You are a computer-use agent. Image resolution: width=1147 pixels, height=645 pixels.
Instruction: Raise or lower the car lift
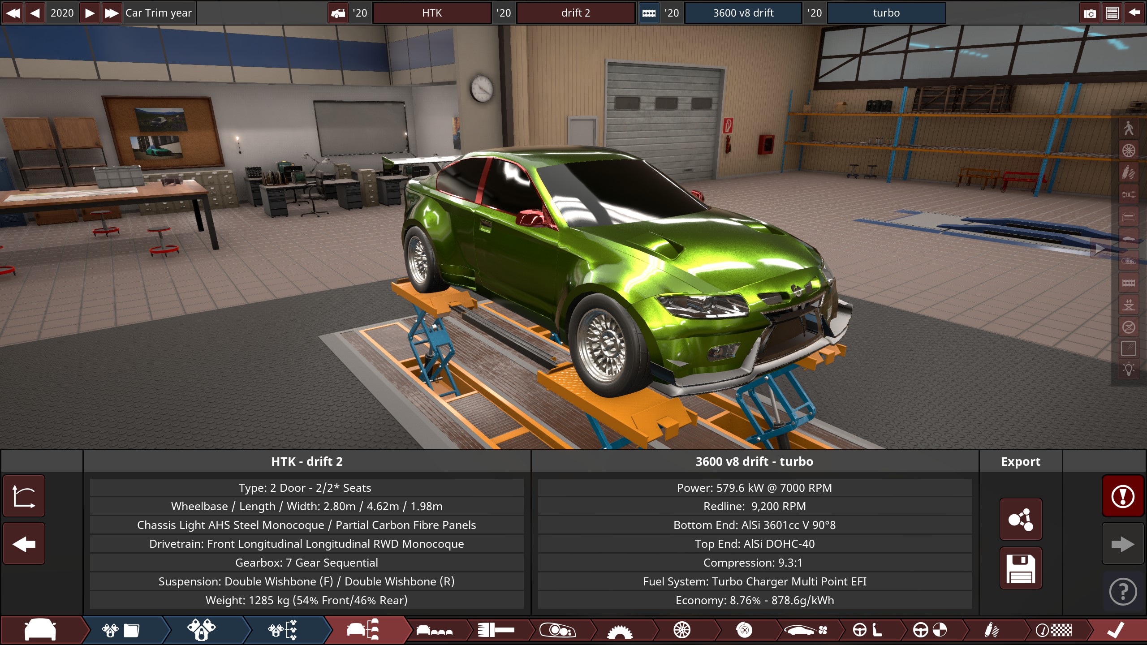[x=1129, y=305]
